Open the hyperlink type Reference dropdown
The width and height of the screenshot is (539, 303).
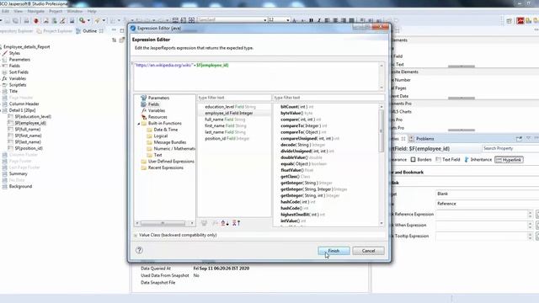[487, 204]
